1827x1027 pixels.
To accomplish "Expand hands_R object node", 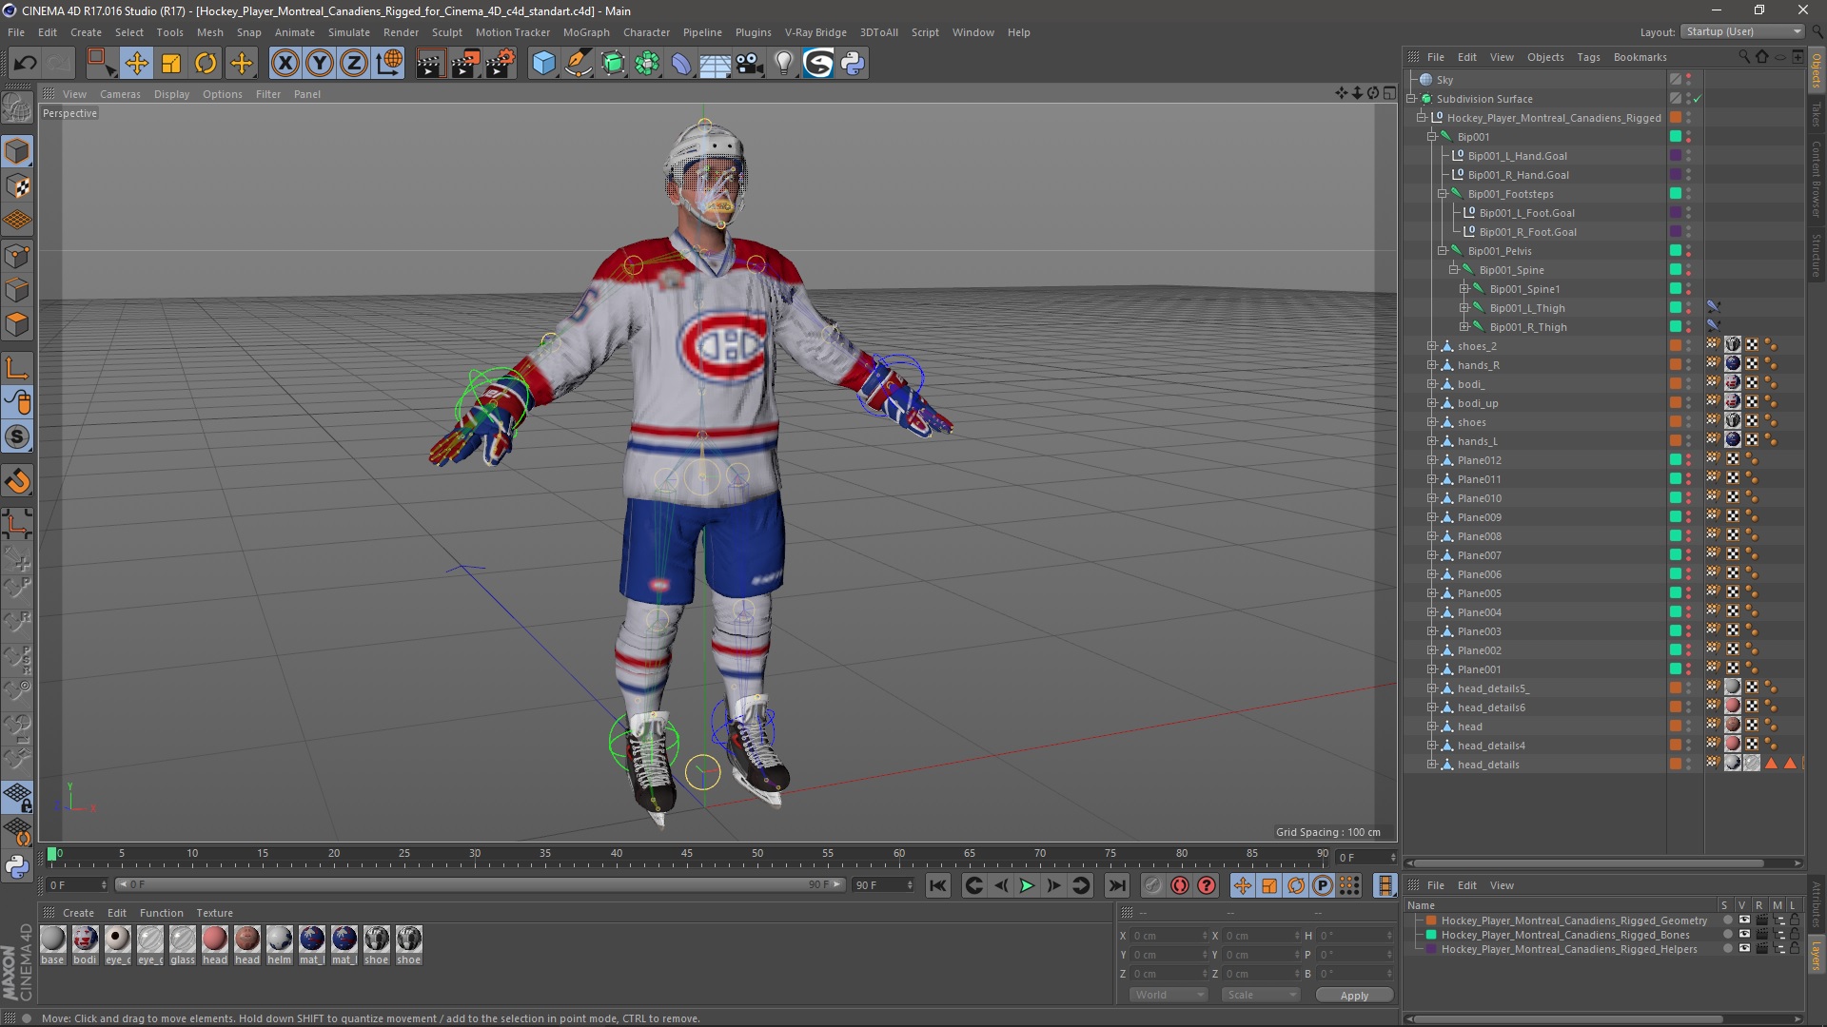I will (x=1431, y=365).
